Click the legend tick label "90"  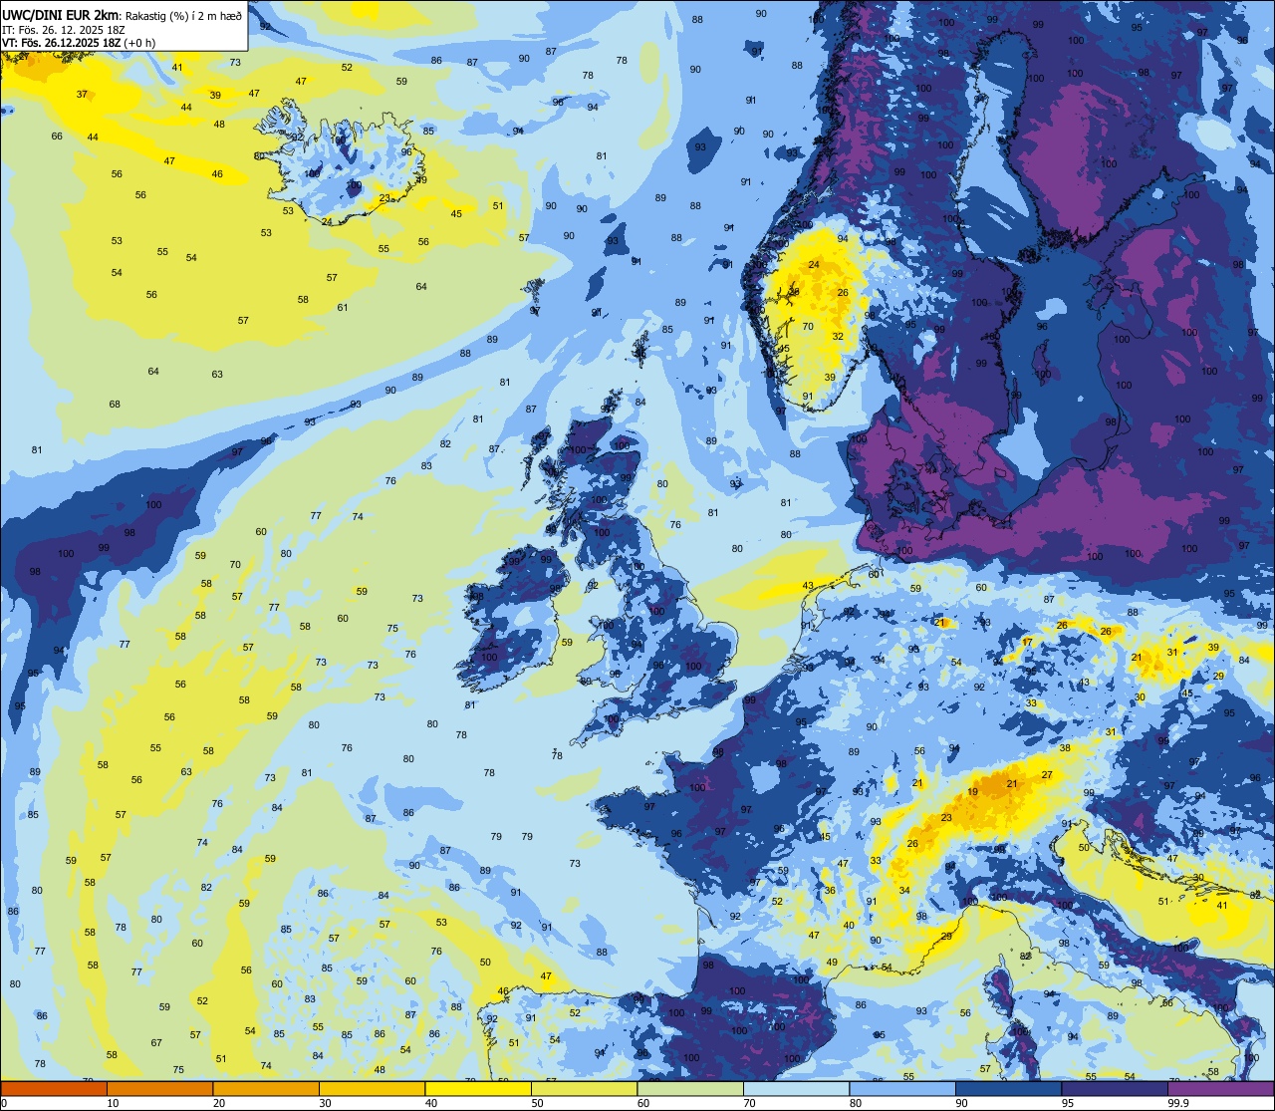coord(961,1103)
